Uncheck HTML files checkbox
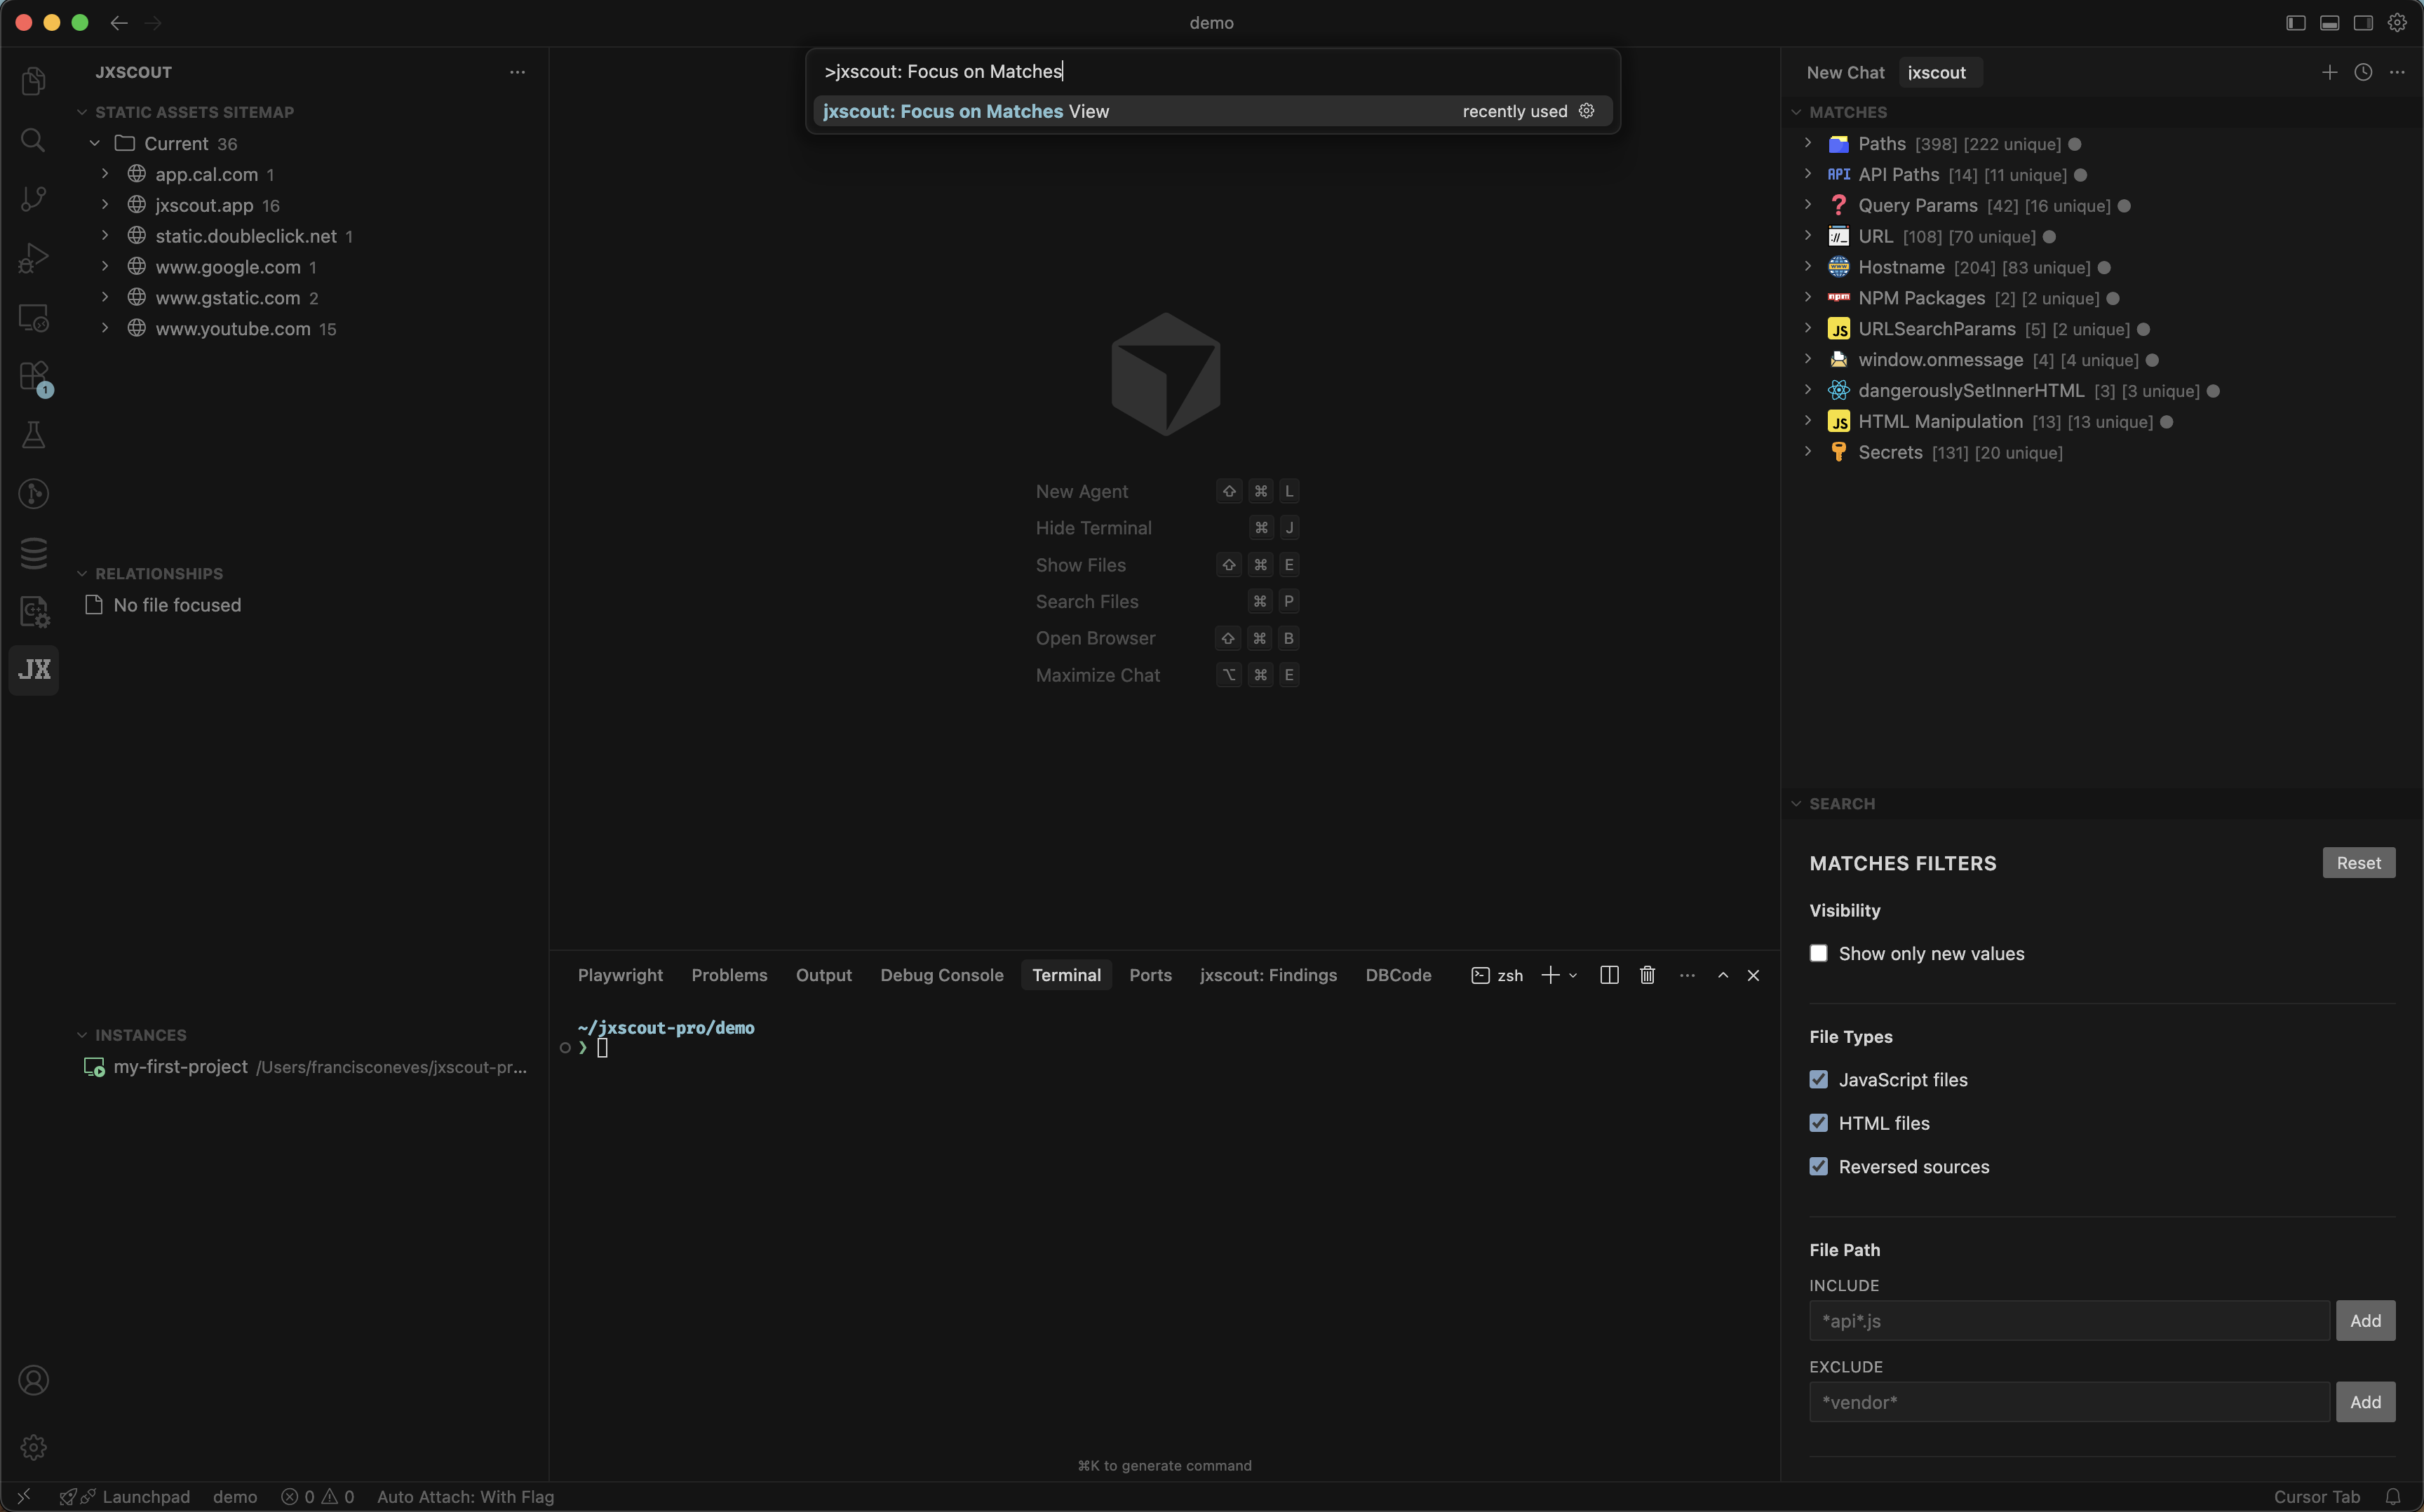The image size is (2424, 1512). (1819, 1123)
